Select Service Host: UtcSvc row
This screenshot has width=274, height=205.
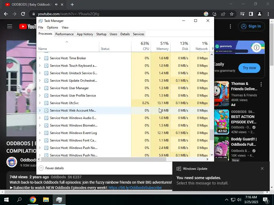coord(123,103)
